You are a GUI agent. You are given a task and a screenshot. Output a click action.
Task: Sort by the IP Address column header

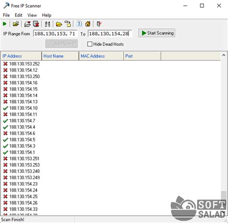21,56
